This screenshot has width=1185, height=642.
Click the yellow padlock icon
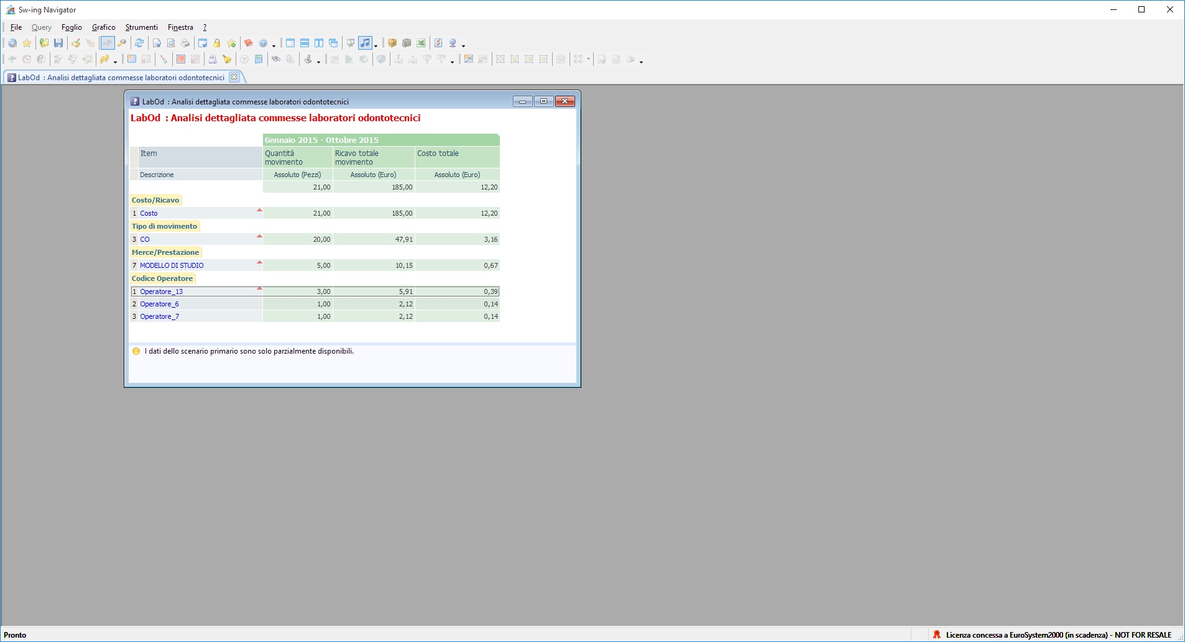(217, 43)
